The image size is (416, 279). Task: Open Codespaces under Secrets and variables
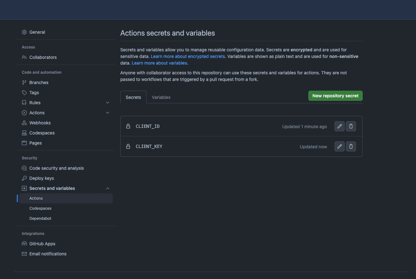[x=40, y=208]
